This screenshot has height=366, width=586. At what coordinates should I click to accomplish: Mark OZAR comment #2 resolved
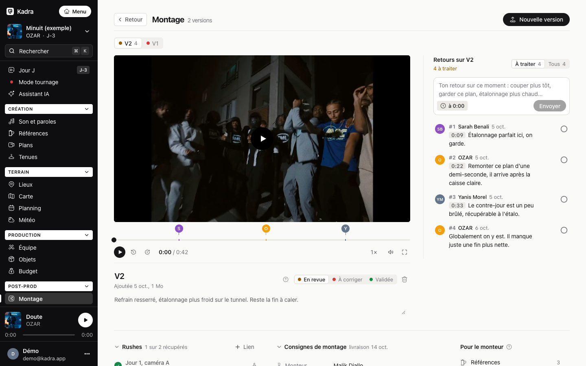click(564, 160)
